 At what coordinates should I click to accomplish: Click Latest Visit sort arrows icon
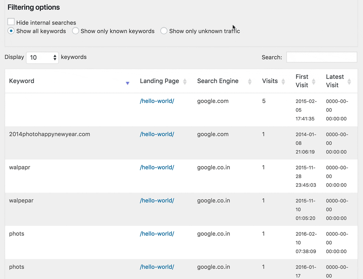[349, 82]
